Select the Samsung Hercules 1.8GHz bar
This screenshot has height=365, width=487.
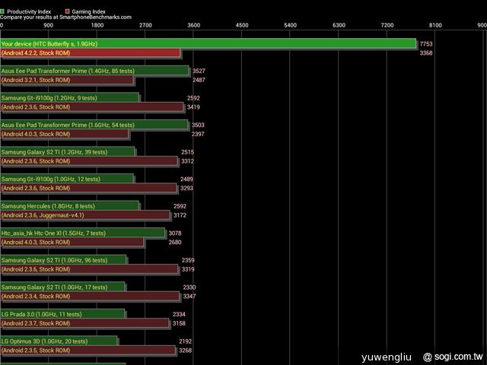coord(69,205)
